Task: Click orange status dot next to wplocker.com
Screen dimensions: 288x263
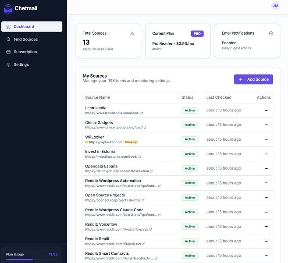Action: click(x=87, y=142)
